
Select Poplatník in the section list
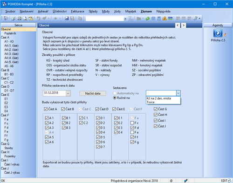(10, 33)
